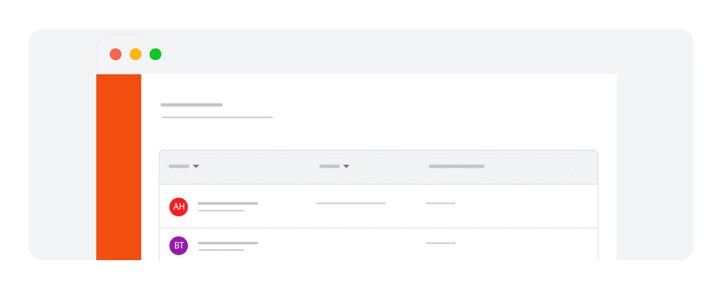This screenshot has width=723, height=289.
Task: Click the purple BT avatar
Action: click(x=179, y=246)
